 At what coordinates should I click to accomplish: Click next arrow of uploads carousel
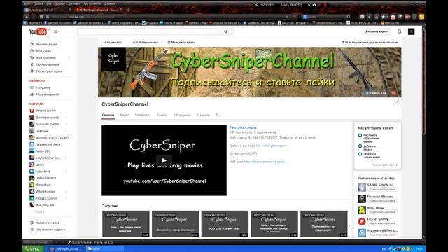click(349, 225)
